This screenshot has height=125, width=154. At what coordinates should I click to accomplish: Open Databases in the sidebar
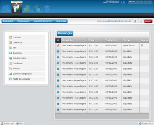point(27,63)
